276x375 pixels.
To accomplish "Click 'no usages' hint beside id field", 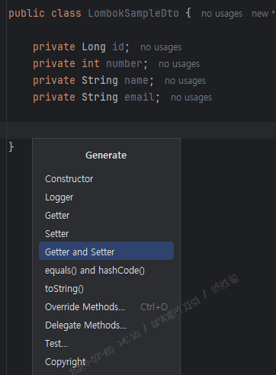I will click(x=161, y=47).
